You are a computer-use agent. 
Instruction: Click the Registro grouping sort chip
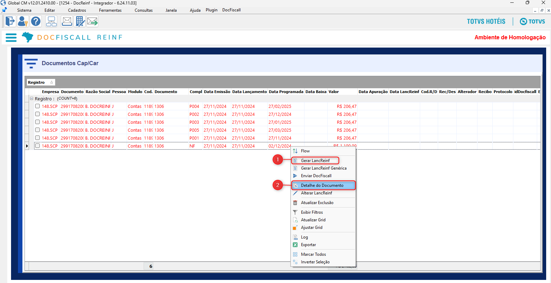coord(41,82)
